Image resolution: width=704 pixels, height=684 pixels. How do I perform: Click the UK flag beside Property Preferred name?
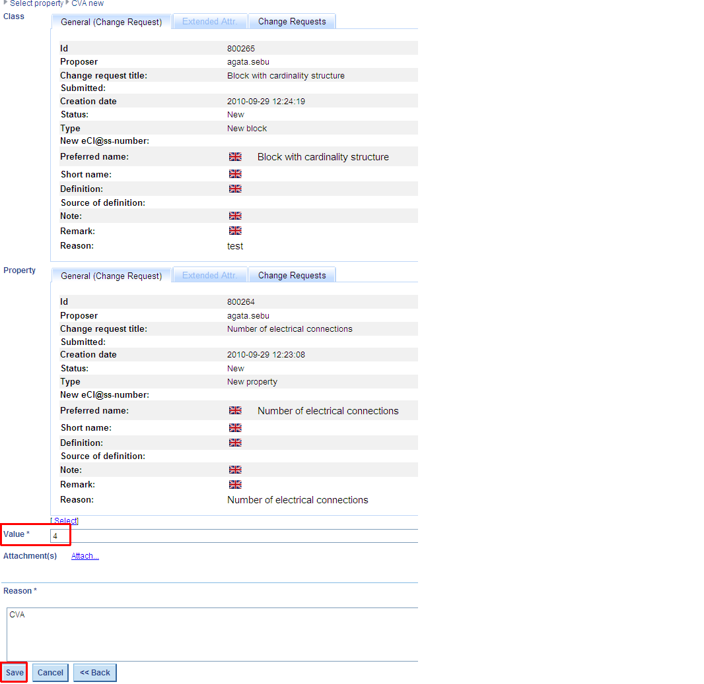click(235, 410)
